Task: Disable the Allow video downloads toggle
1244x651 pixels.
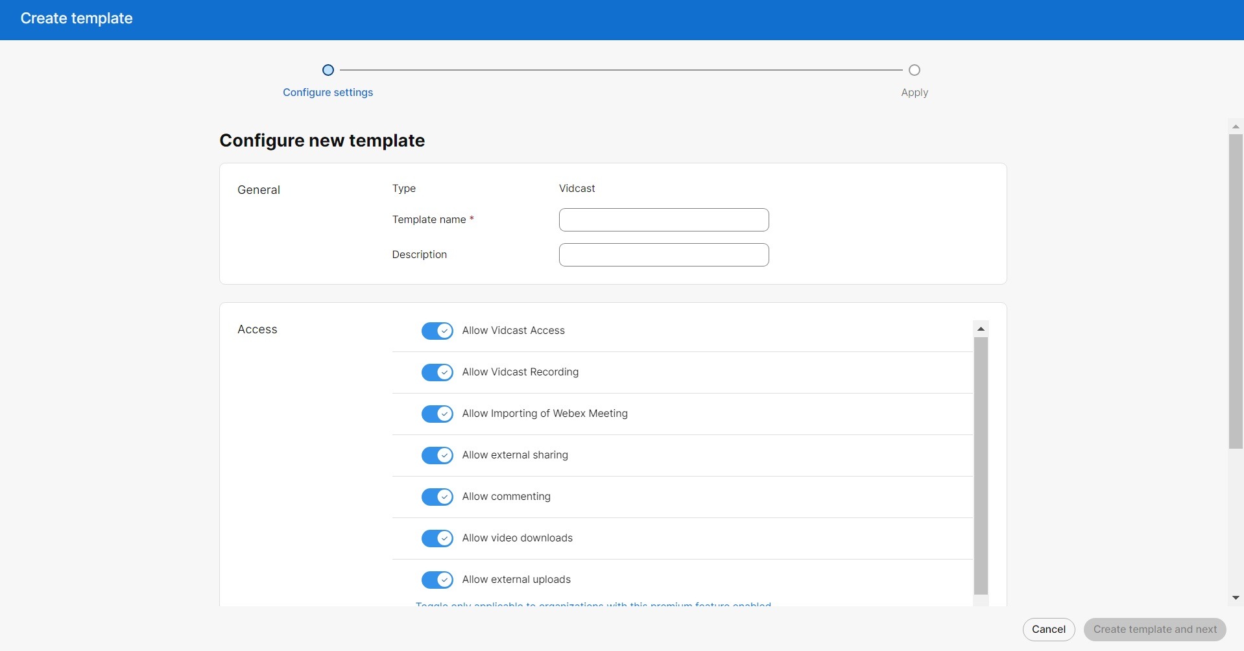Action: (437, 538)
